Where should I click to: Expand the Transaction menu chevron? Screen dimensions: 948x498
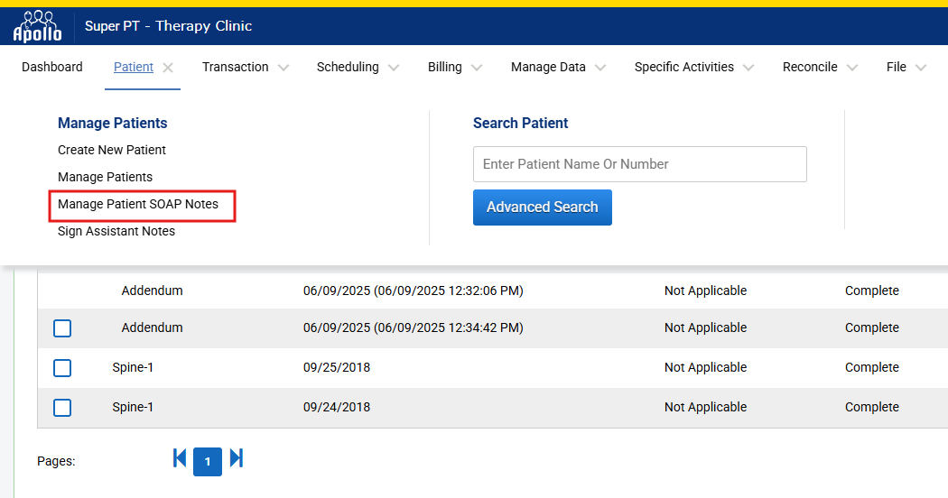tap(283, 68)
